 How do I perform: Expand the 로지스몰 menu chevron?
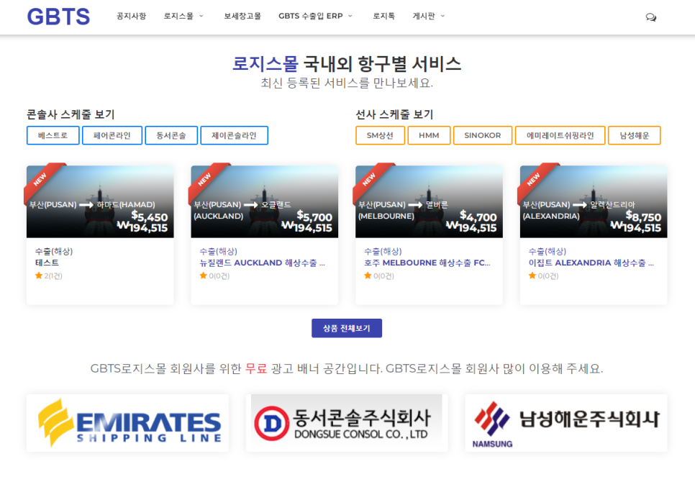[x=201, y=16]
